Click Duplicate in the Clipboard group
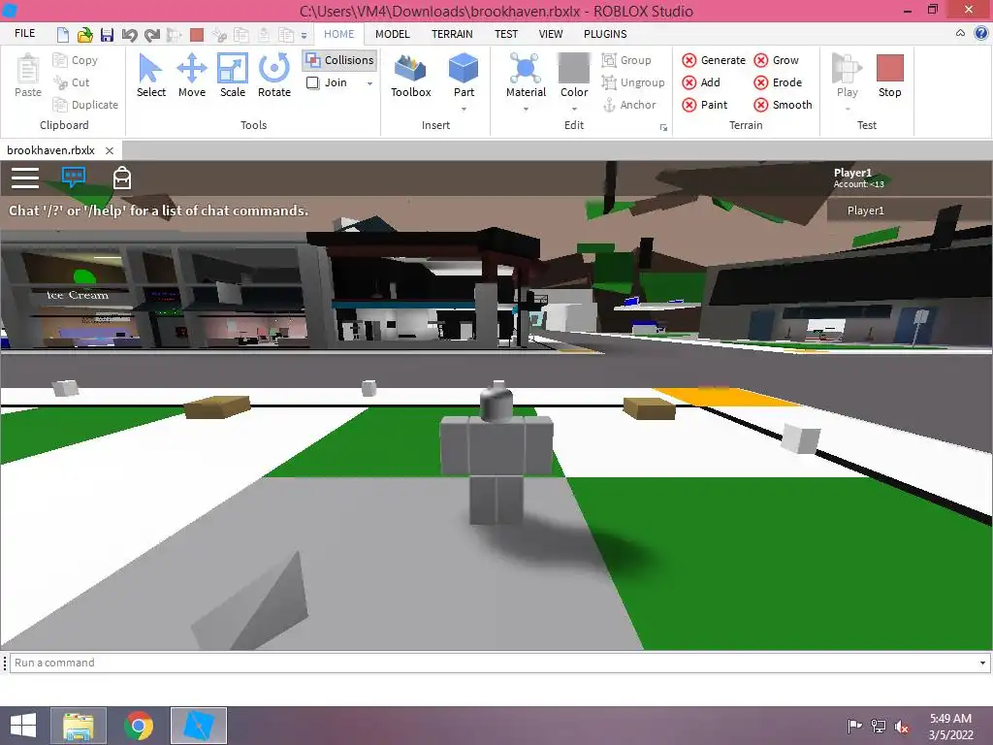993x745 pixels. [85, 105]
